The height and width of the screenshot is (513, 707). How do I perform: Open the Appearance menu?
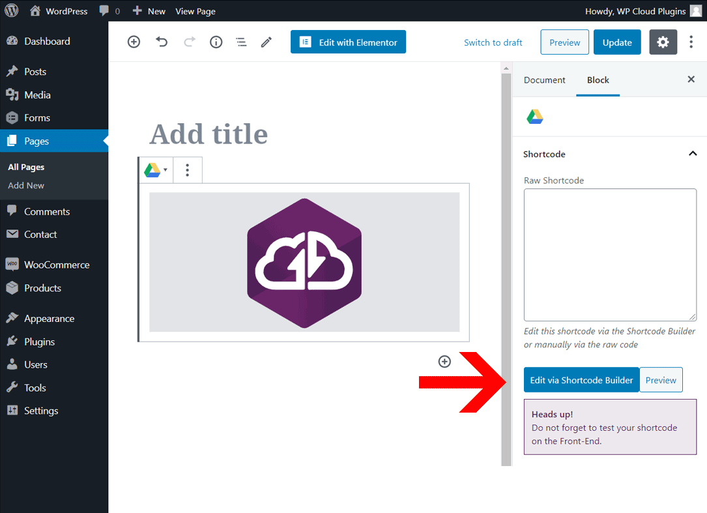pyautogui.click(x=54, y=319)
